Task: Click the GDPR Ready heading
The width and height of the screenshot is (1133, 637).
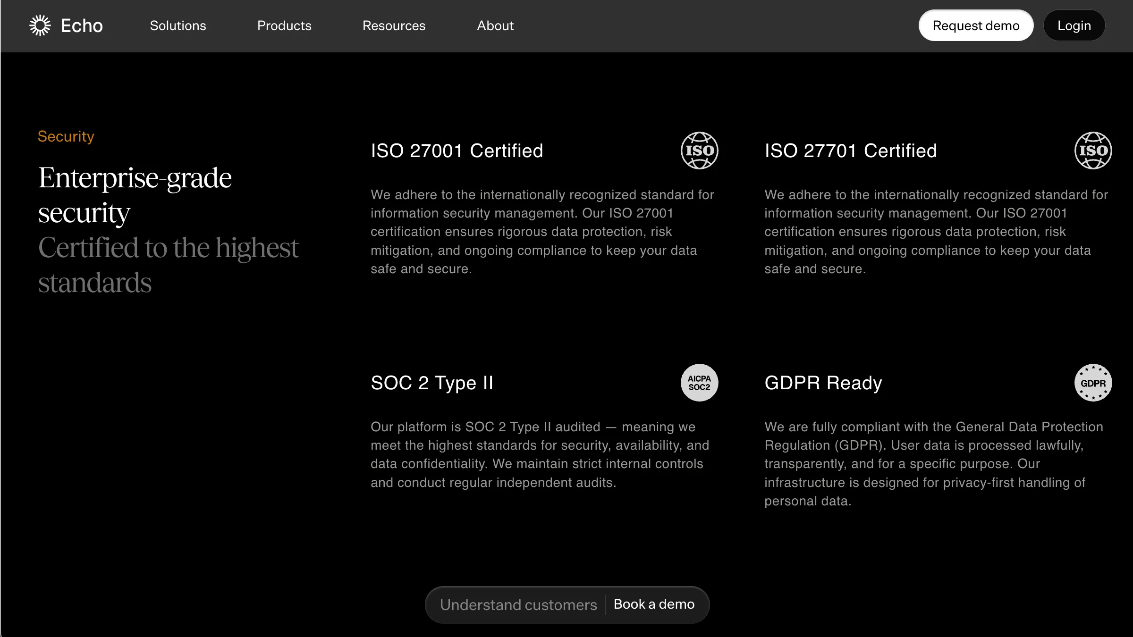Action: [x=823, y=383]
